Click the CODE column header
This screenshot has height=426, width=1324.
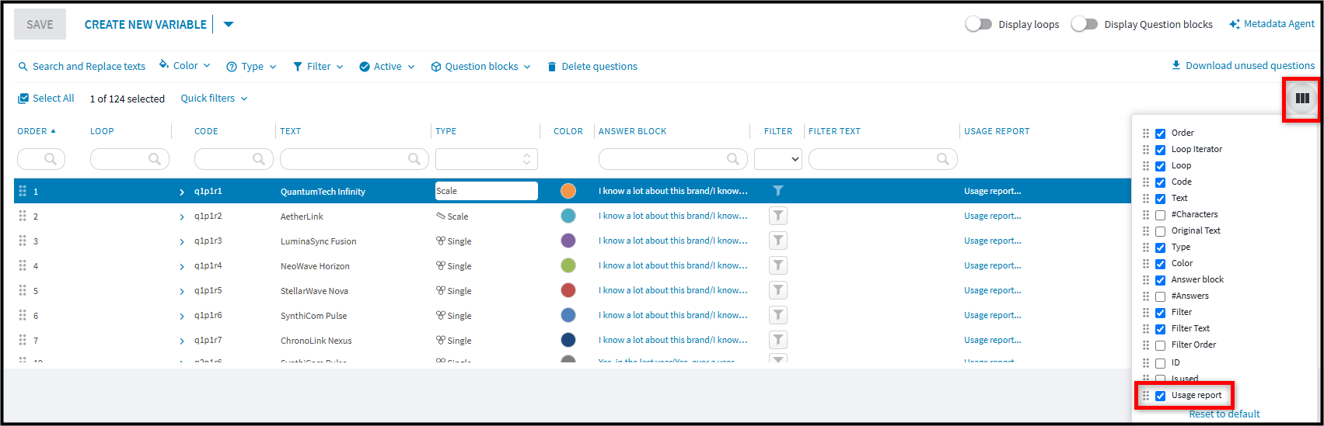(x=206, y=131)
